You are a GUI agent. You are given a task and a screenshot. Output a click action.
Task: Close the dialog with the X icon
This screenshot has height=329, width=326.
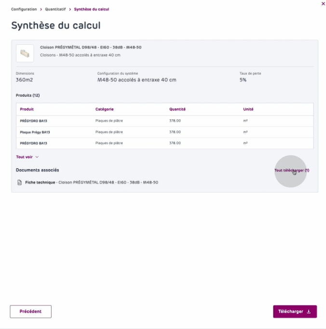323,3
